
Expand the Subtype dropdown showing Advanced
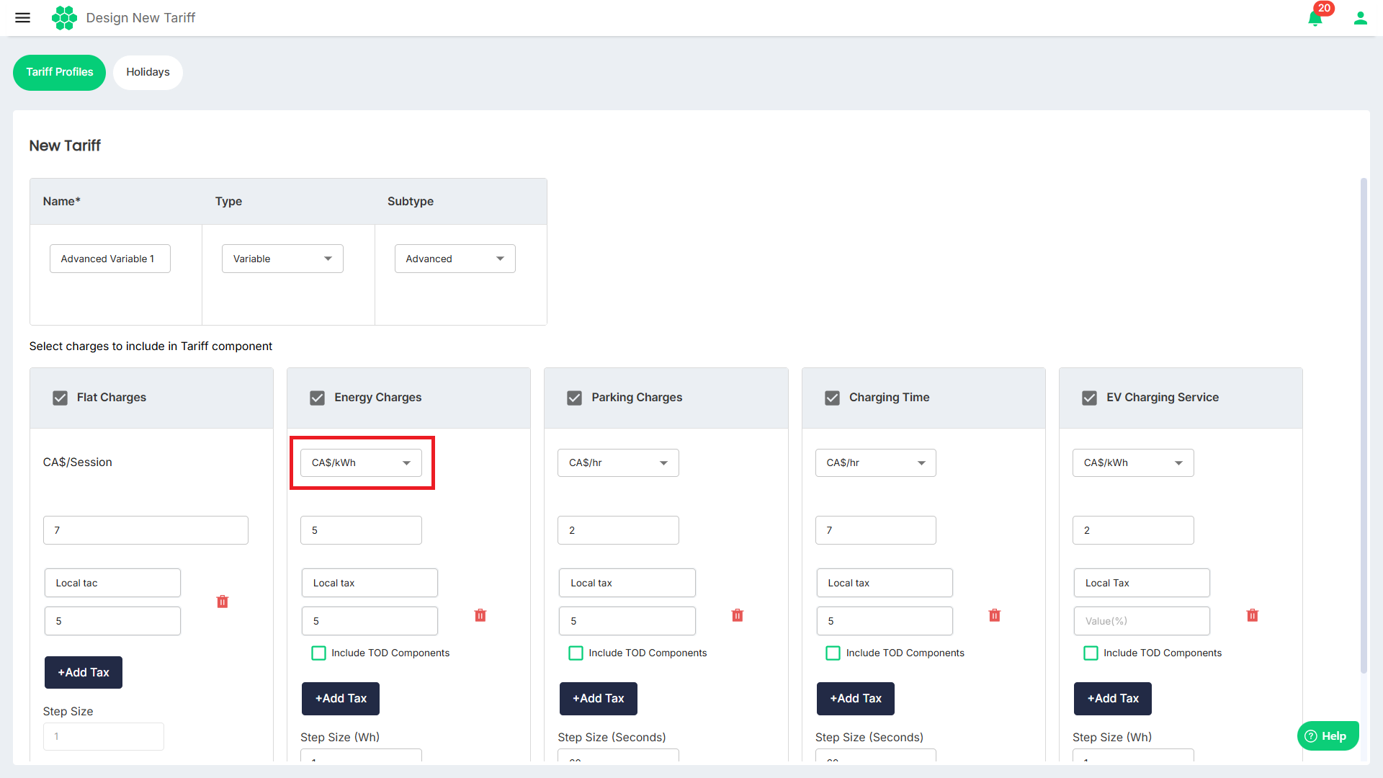coord(455,259)
